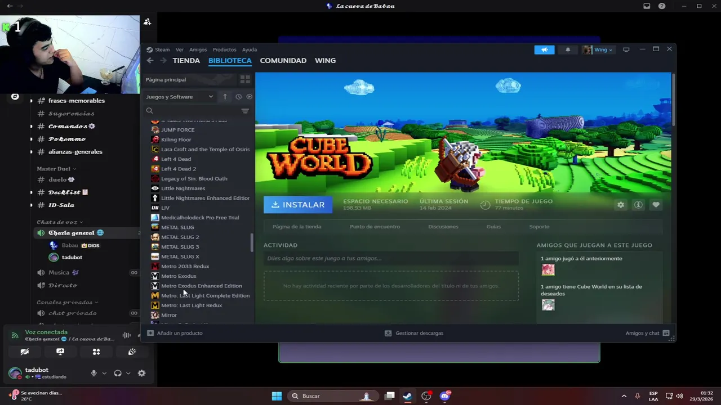Open Discord soundboard icon
Image resolution: width=721 pixels, height=405 pixels.
tap(132, 352)
